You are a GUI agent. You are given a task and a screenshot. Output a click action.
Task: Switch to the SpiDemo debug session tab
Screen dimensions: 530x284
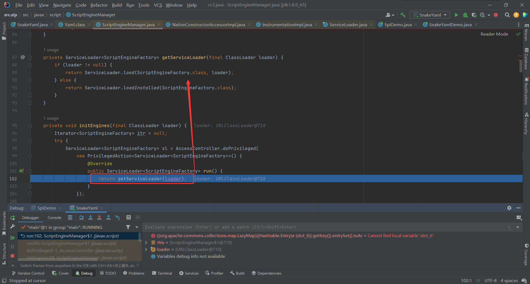tap(46, 208)
